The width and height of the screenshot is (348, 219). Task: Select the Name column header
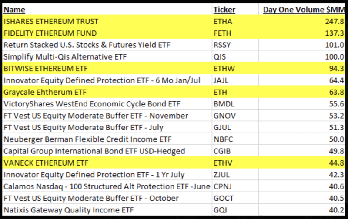(x=107, y=10)
